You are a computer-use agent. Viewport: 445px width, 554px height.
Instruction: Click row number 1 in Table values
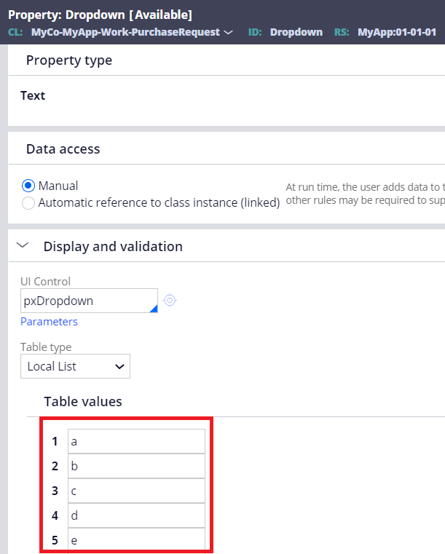coord(55,441)
